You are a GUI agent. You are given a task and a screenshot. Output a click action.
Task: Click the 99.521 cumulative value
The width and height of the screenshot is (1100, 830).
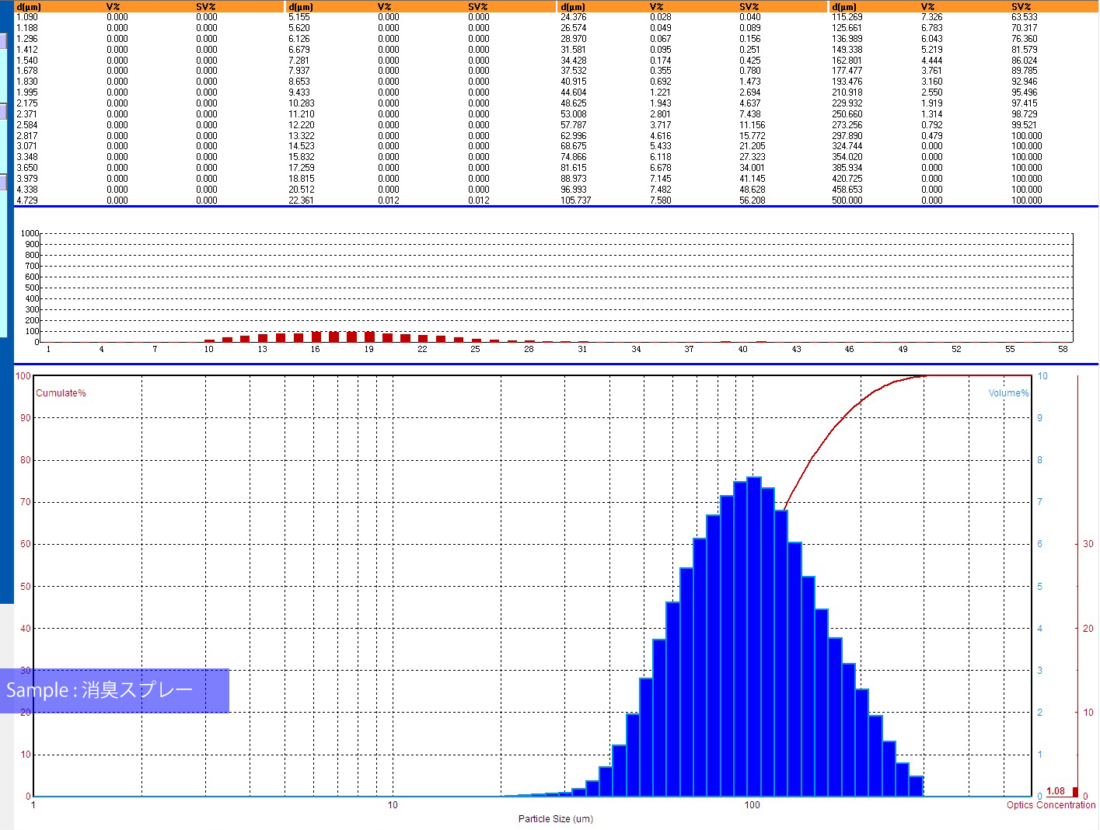tap(1025, 125)
